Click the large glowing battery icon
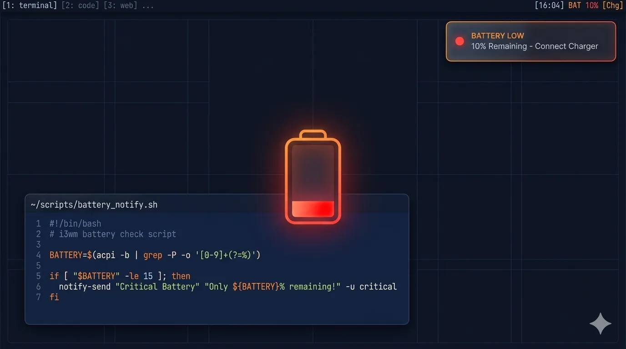Screen dimensions: 626x349 (x=313, y=177)
